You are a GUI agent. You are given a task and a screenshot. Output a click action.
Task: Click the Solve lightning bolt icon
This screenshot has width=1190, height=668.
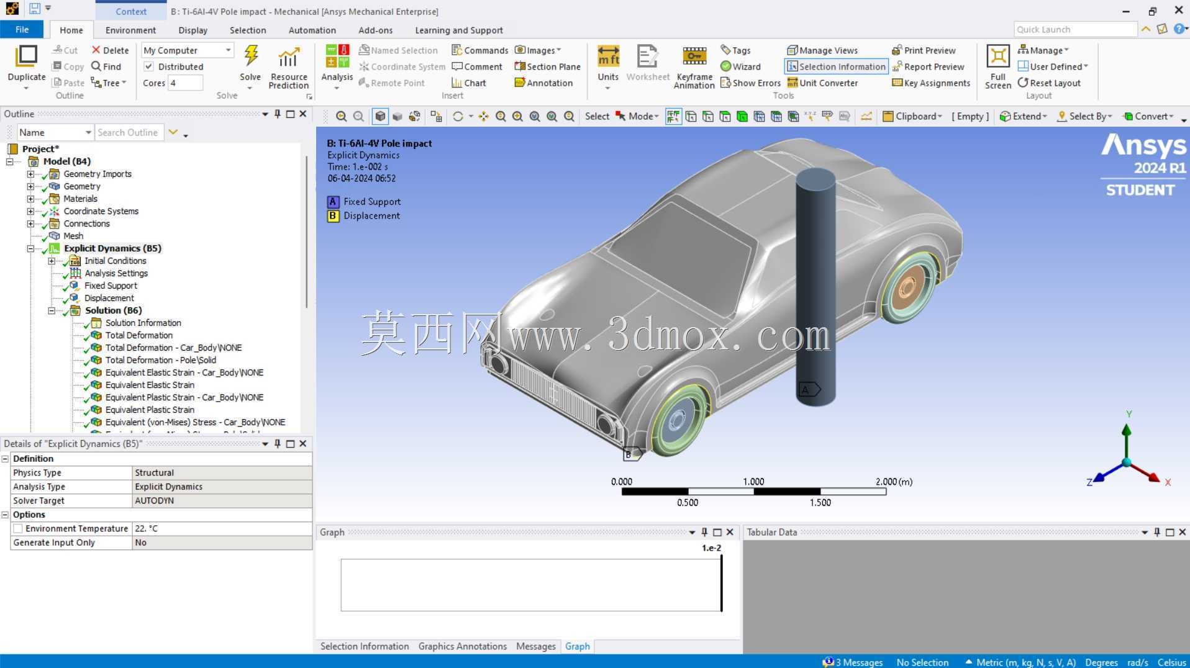250,56
